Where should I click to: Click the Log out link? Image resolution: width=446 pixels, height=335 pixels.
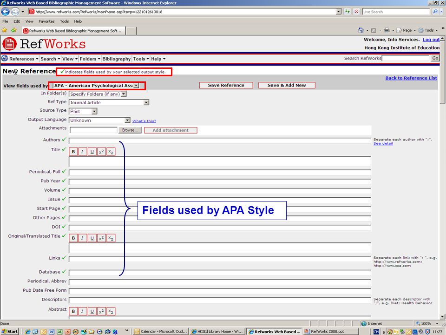(x=431, y=40)
